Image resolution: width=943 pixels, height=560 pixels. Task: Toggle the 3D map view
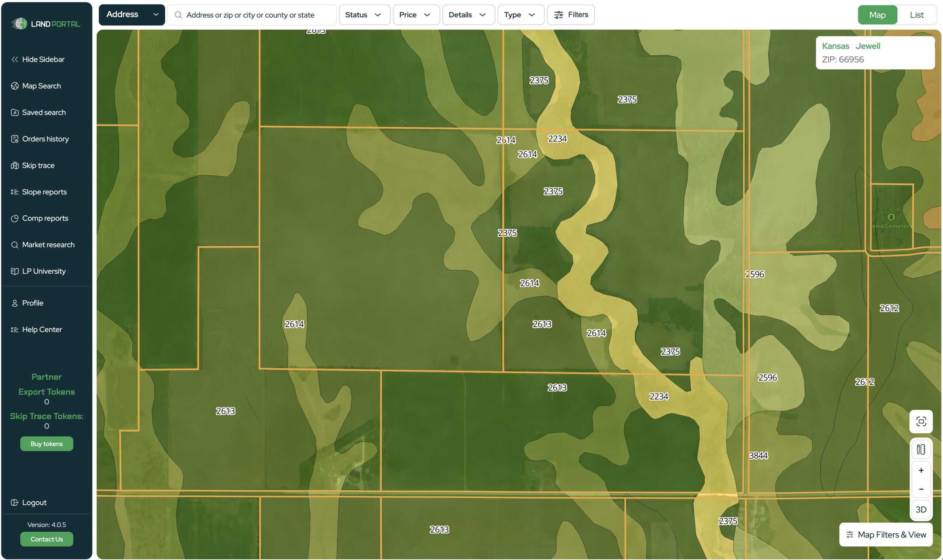(x=921, y=509)
